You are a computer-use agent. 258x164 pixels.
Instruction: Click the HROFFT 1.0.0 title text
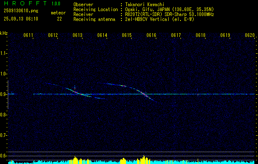[x=32, y=3]
